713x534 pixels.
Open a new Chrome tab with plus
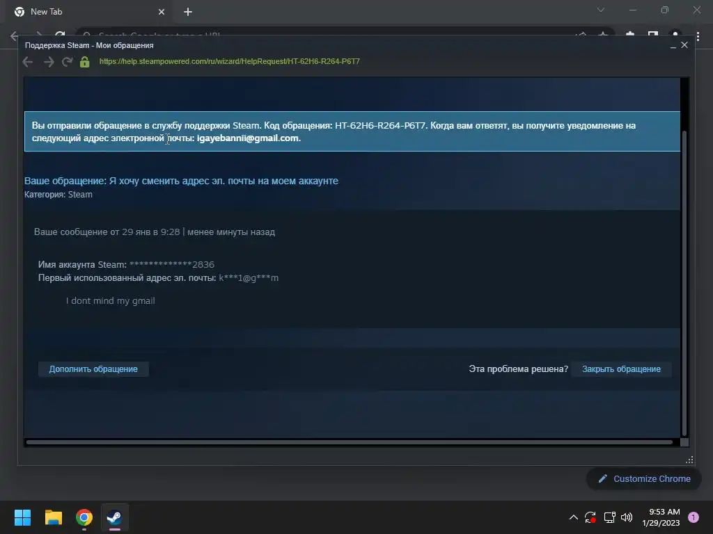click(x=188, y=13)
